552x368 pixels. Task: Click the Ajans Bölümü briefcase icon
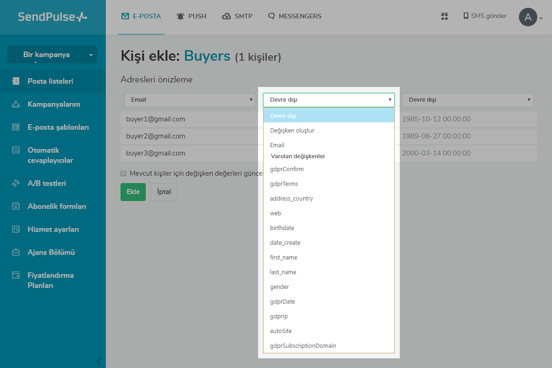pyautogui.click(x=16, y=253)
